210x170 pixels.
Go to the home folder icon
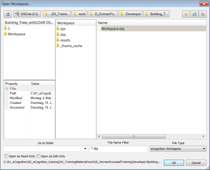[x=8, y=14]
